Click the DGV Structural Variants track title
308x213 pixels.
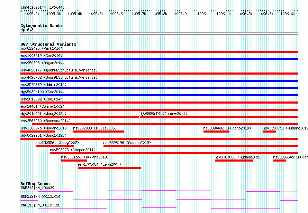point(48,44)
